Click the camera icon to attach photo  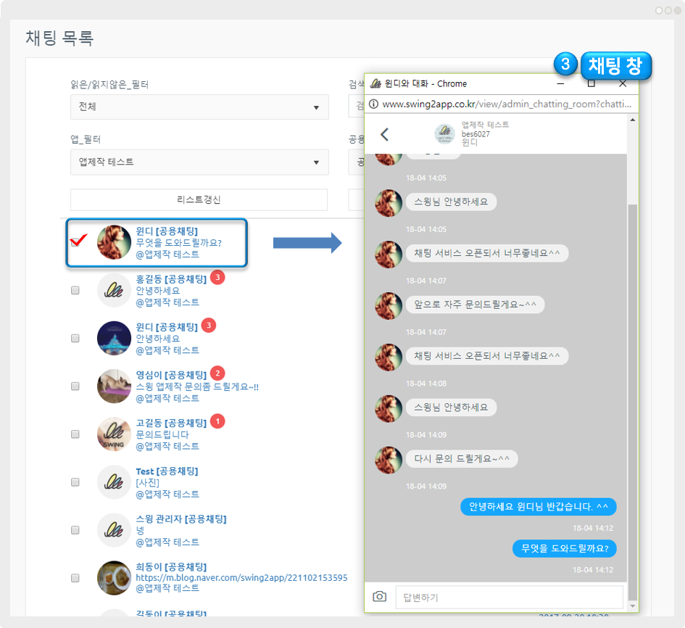(379, 596)
